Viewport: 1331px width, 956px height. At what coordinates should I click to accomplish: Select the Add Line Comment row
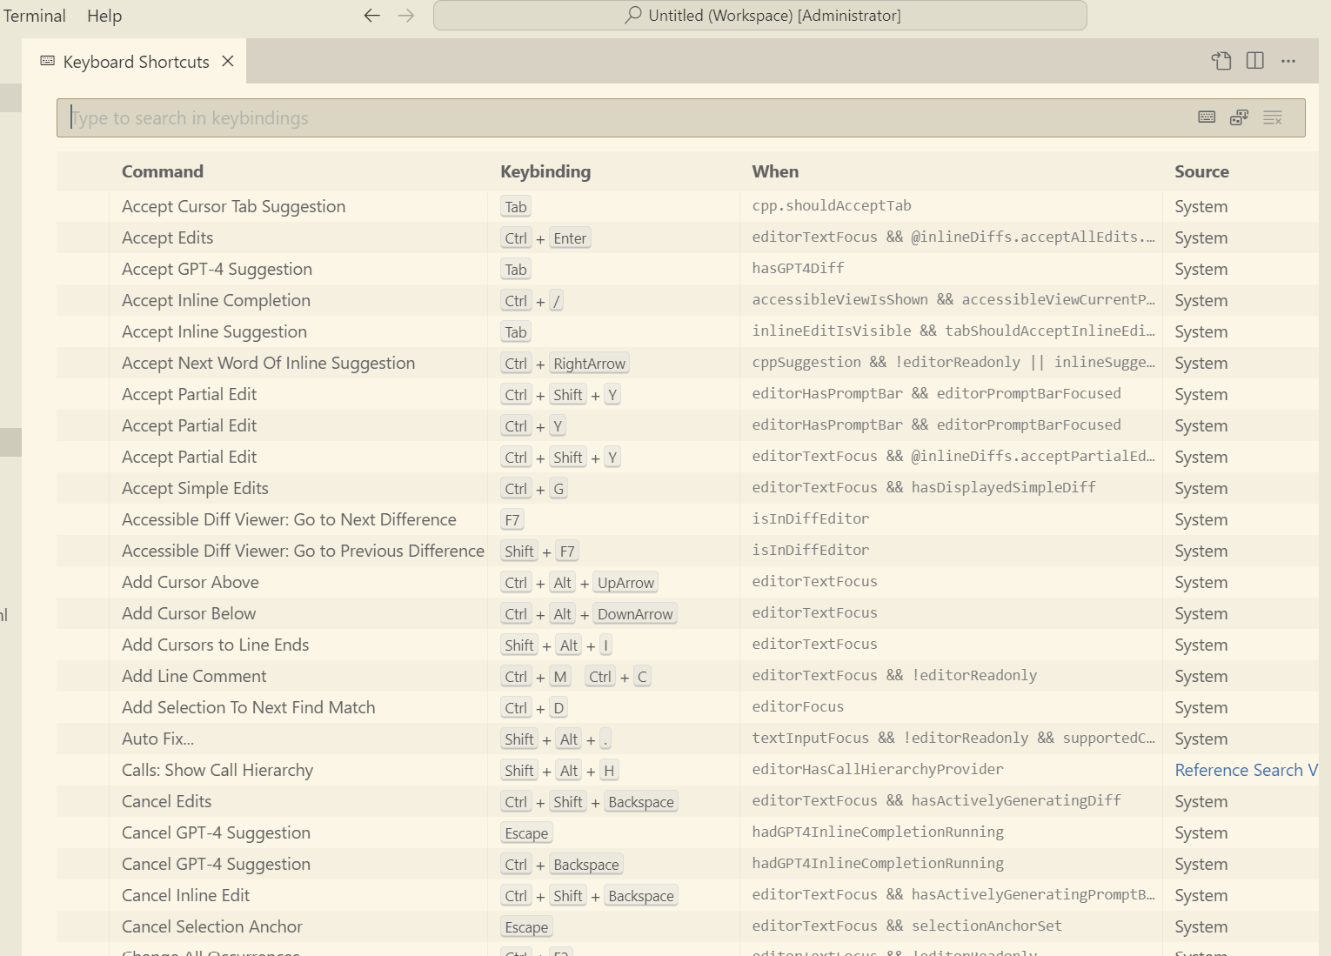click(x=687, y=676)
